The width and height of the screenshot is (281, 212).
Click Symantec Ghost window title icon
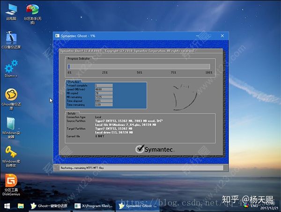click(57, 36)
